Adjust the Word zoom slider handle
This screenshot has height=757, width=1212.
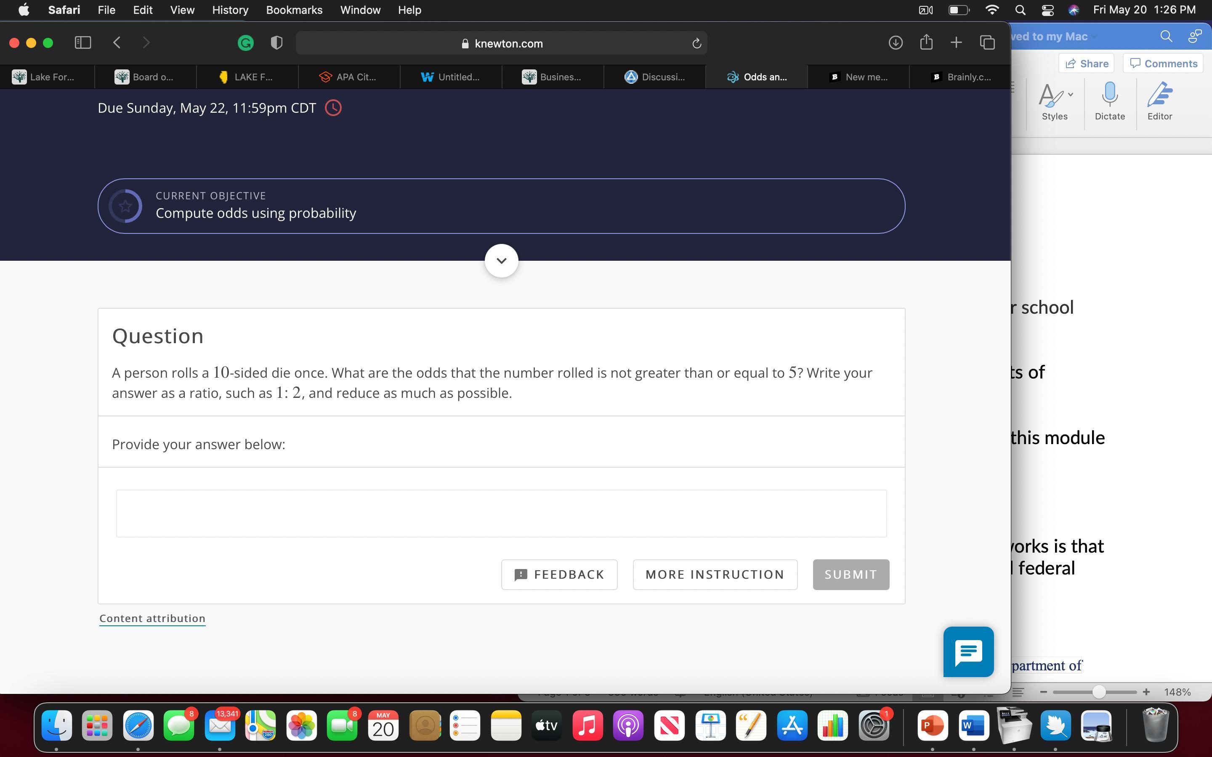pos(1098,692)
